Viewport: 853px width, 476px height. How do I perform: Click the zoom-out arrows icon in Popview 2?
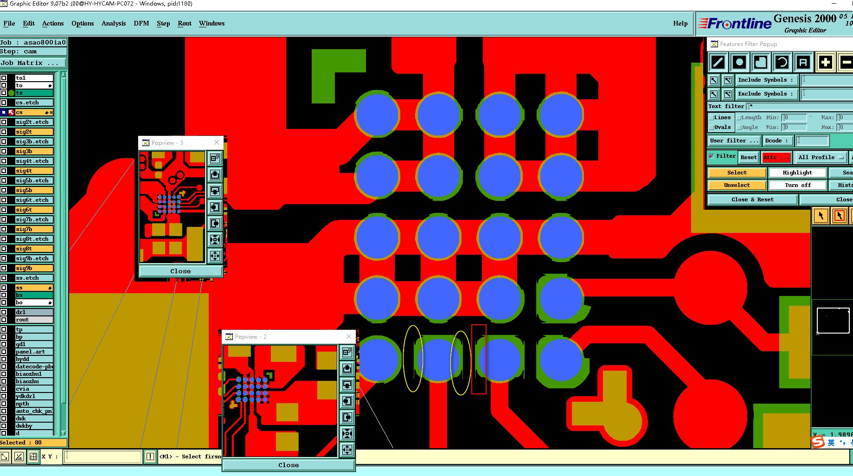pyautogui.click(x=347, y=450)
